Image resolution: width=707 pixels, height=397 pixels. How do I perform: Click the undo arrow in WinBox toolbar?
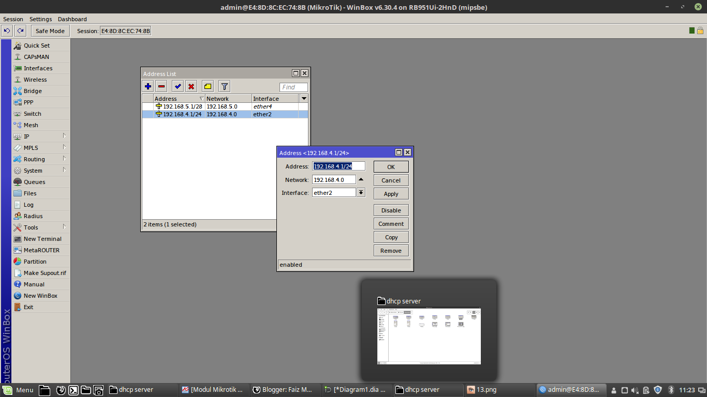coord(7,31)
